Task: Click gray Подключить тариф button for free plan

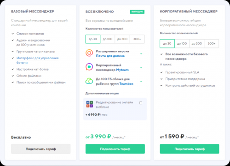Action: pyautogui.click(x=41, y=149)
